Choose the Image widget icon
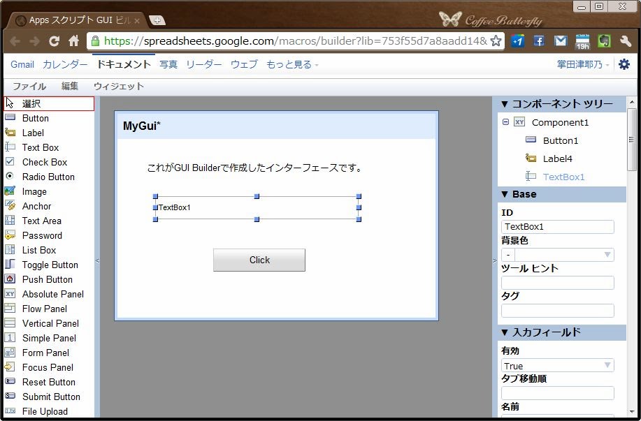 point(10,191)
